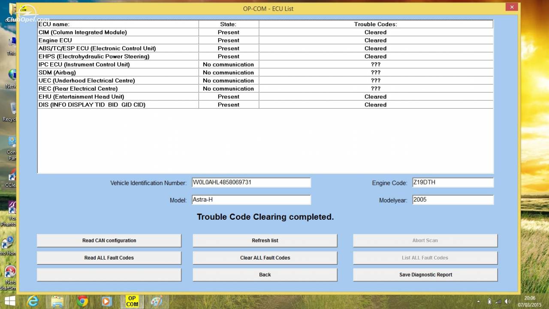549x309 pixels.
Task: Show hidden system tray icons
Action: [x=479, y=301]
